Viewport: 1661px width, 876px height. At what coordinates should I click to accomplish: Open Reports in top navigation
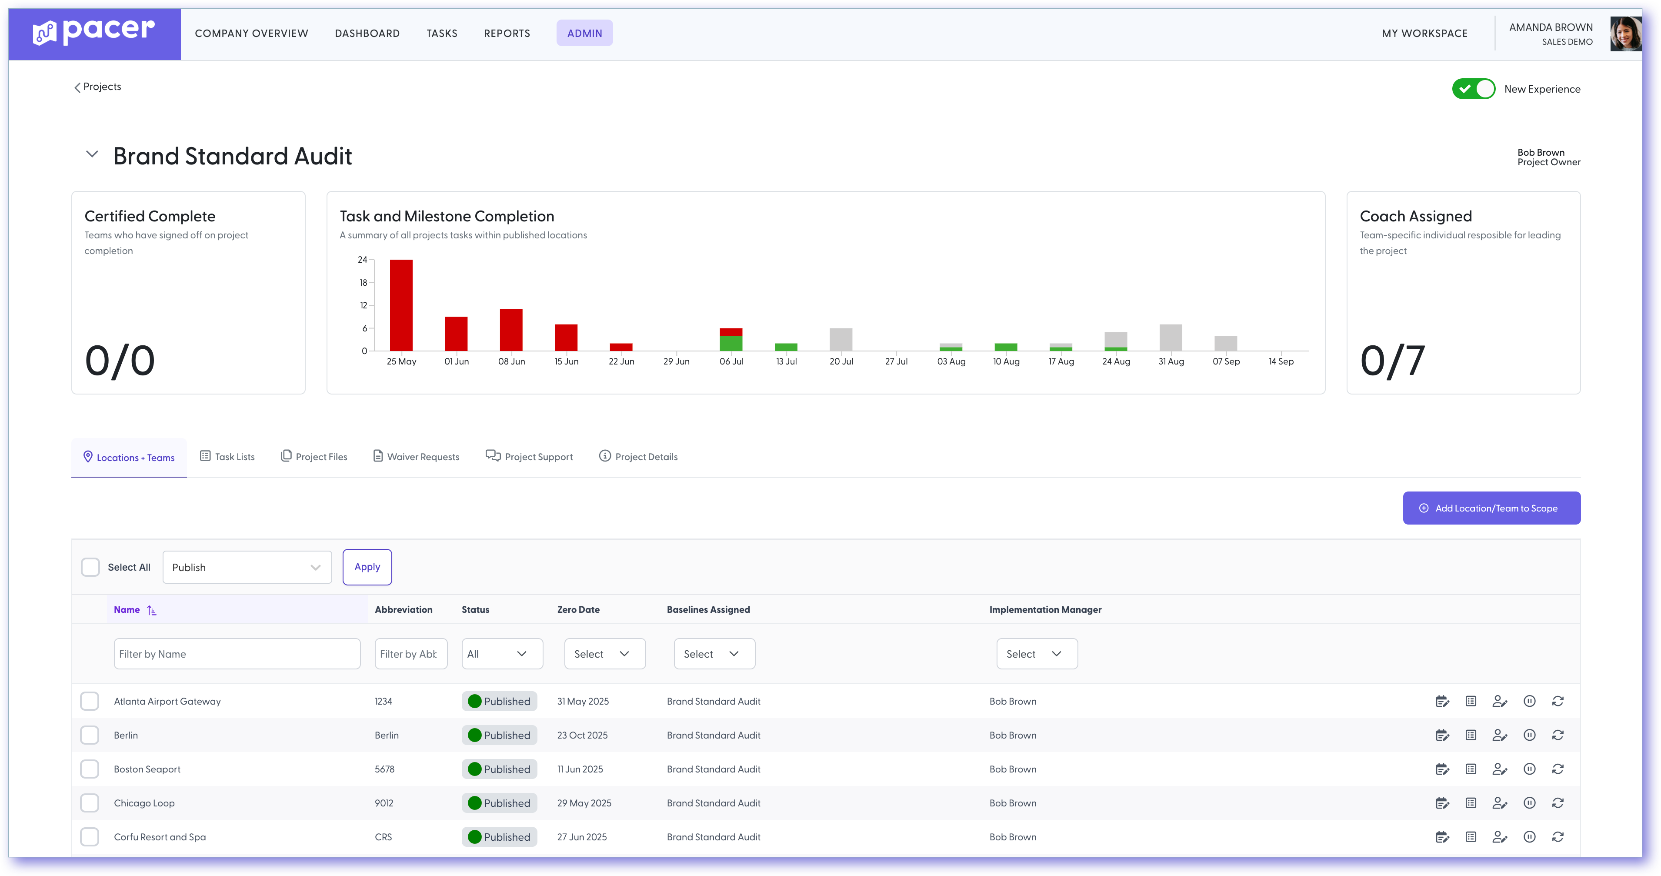[507, 33]
